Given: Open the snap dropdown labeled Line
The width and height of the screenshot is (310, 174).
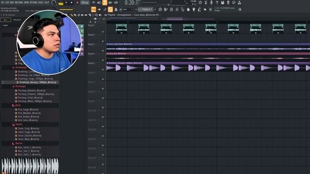Looking at the screenshot, I should [x=128, y=9].
